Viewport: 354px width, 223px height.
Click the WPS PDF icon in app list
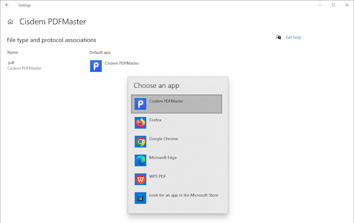point(140,179)
